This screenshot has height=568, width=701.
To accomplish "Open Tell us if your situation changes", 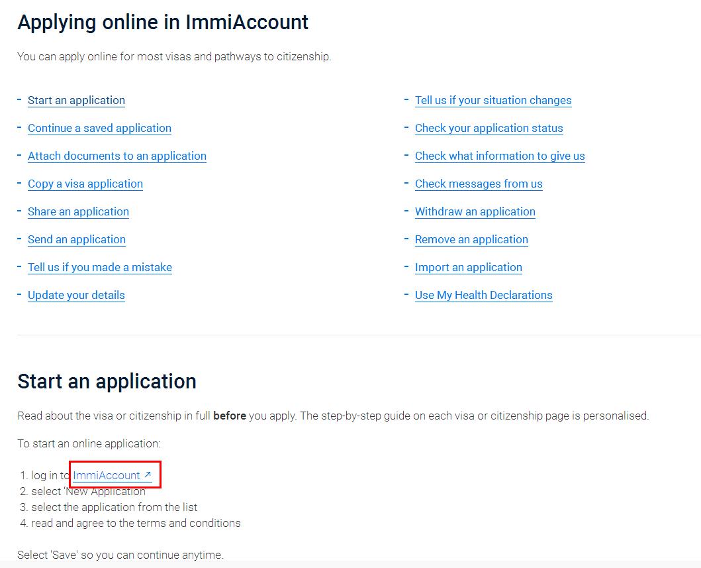I will click(493, 100).
